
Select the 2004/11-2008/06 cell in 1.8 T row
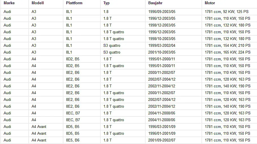click(173, 113)
